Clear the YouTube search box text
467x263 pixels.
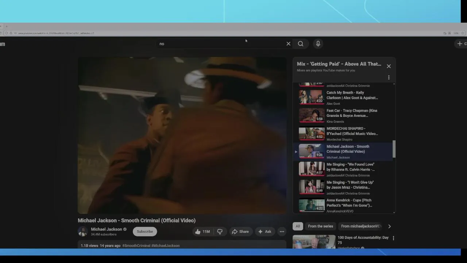point(288,44)
